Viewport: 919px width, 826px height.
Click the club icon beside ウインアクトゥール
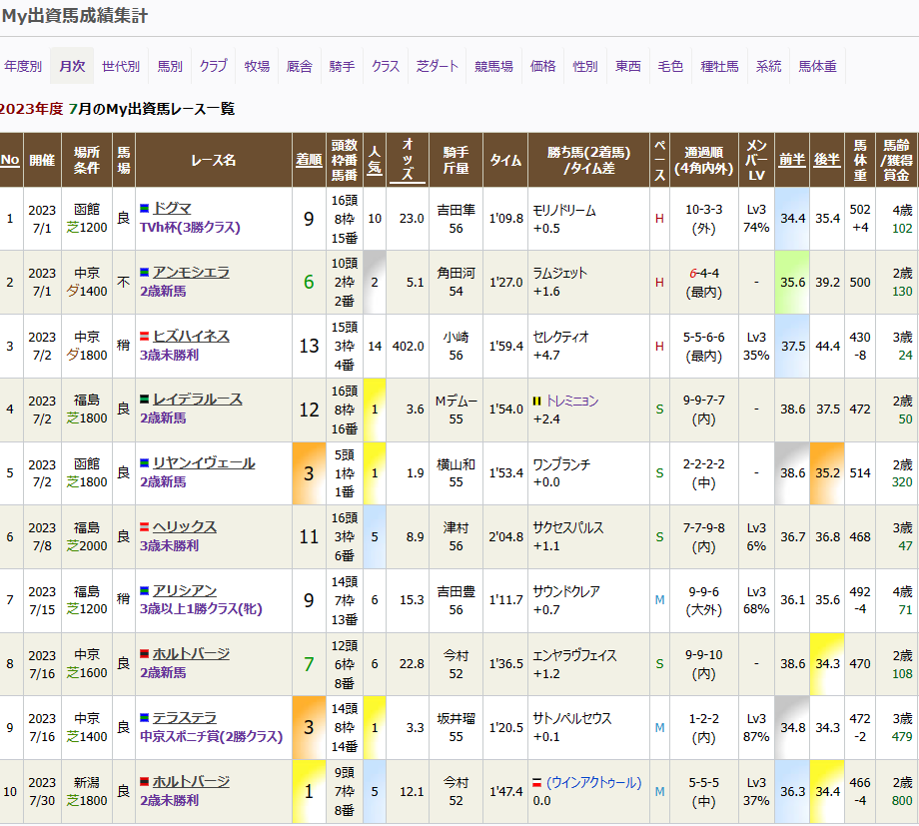tap(536, 783)
